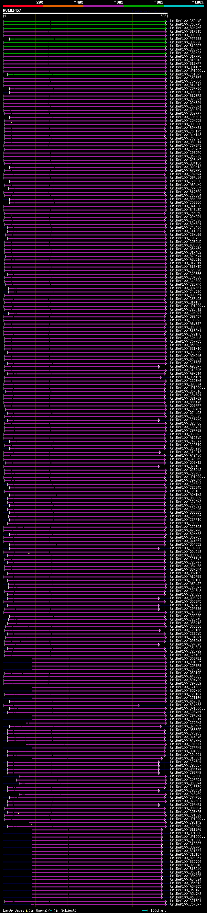Screen dimensions: 207x913
Task: Open hit UniRef100_A5MB13
Action: [x=186, y=883]
